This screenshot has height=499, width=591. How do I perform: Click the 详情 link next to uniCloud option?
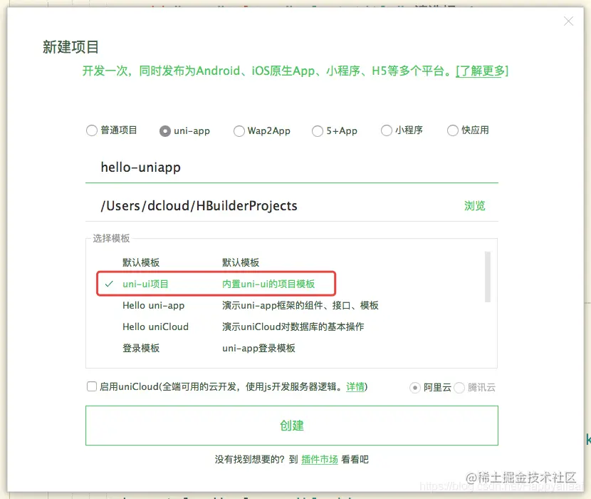pyautogui.click(x=355, y=386)
